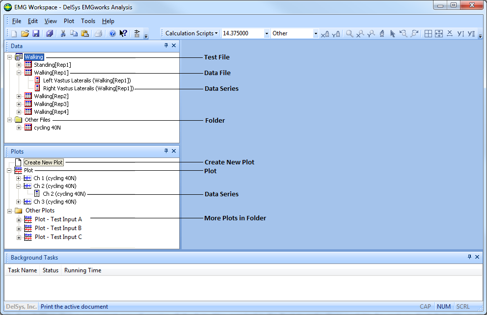The image size is (487, 315).
Task: Collapse the Other Files folder
Action: point(10,120)
